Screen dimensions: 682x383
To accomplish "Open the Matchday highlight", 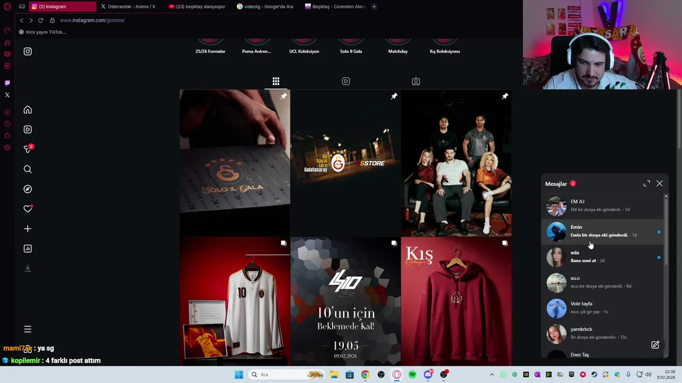I will (398, 47).
